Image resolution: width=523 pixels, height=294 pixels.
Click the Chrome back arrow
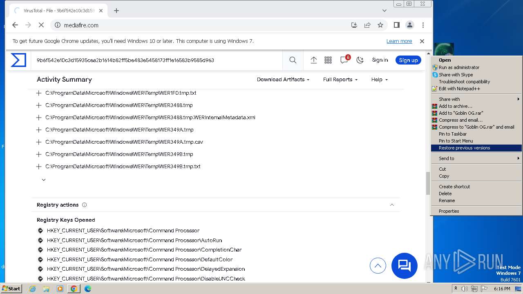click(x=15, y=25)
